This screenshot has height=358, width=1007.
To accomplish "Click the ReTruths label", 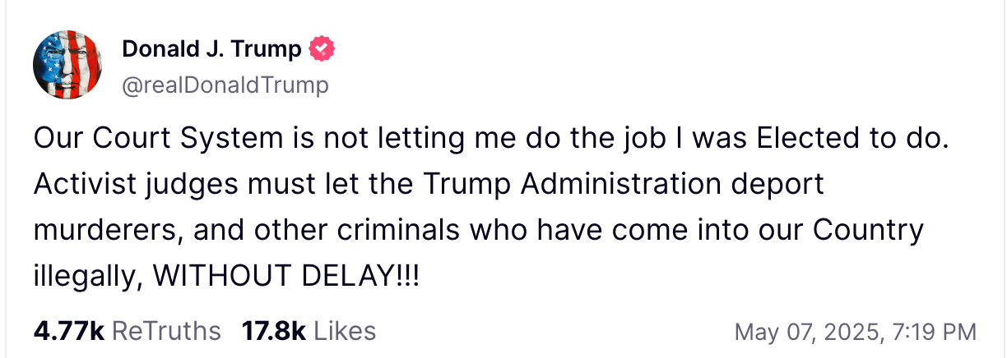I will pos(165,331).
